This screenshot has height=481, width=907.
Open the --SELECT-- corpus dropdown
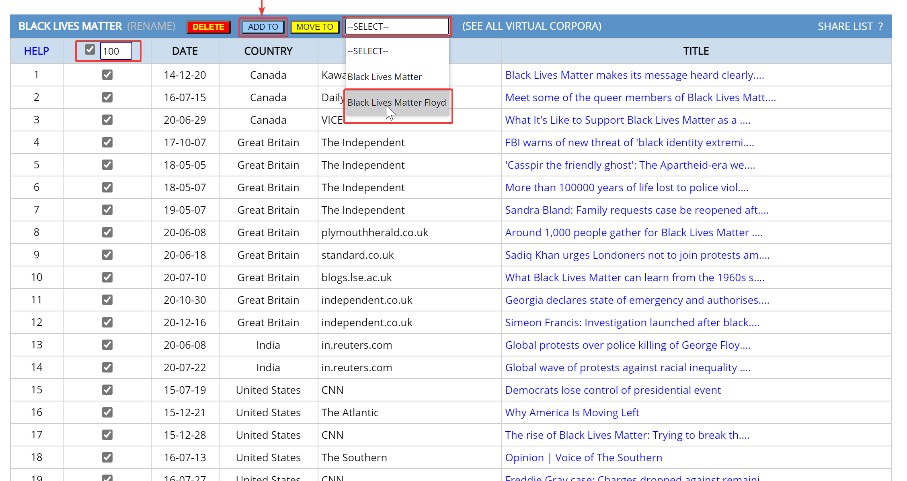397,27
